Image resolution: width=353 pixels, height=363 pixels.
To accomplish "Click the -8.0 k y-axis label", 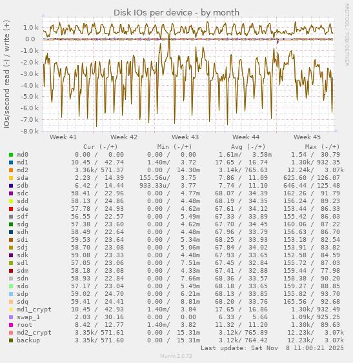I will pos(30,132).
